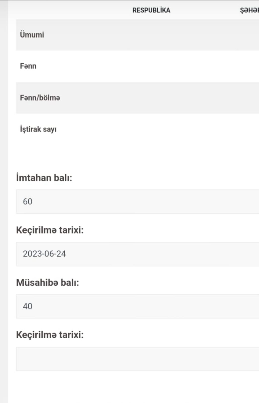Screen dimensions: 259x403
Task: Focus the İmtahan balı field showing 60
Action: tap(138, 201)
